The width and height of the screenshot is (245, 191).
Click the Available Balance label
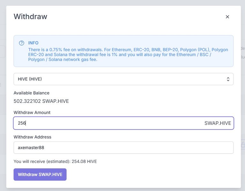click(x=32, y=93)
